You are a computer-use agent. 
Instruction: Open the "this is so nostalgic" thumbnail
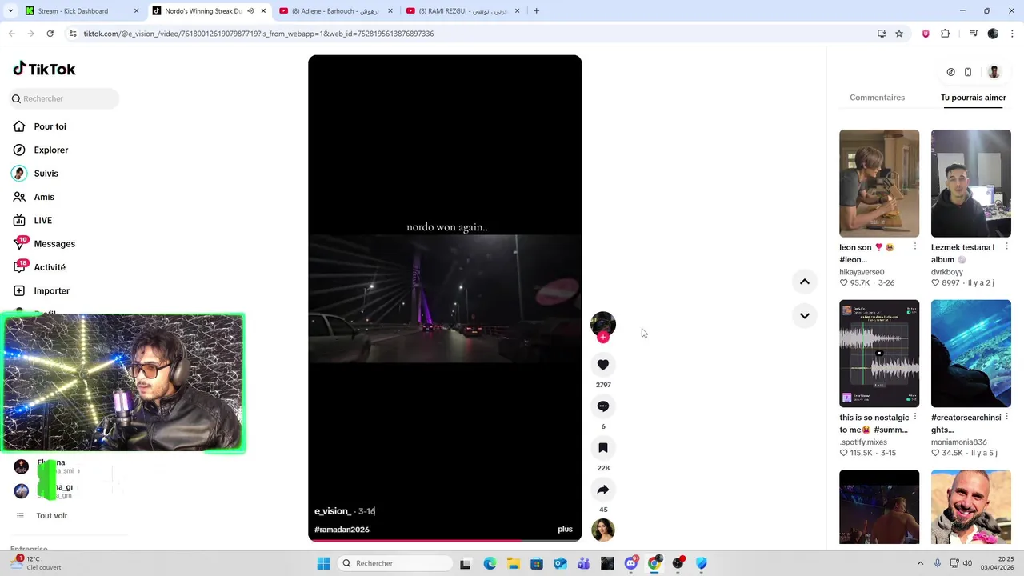pyautogui.click(x=879, y=354)
